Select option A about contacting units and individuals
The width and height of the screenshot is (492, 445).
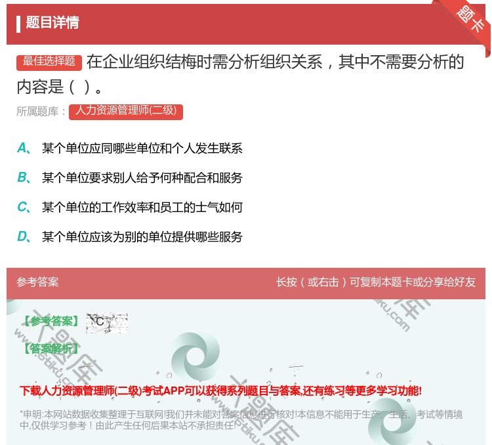[x=130, y=148]
